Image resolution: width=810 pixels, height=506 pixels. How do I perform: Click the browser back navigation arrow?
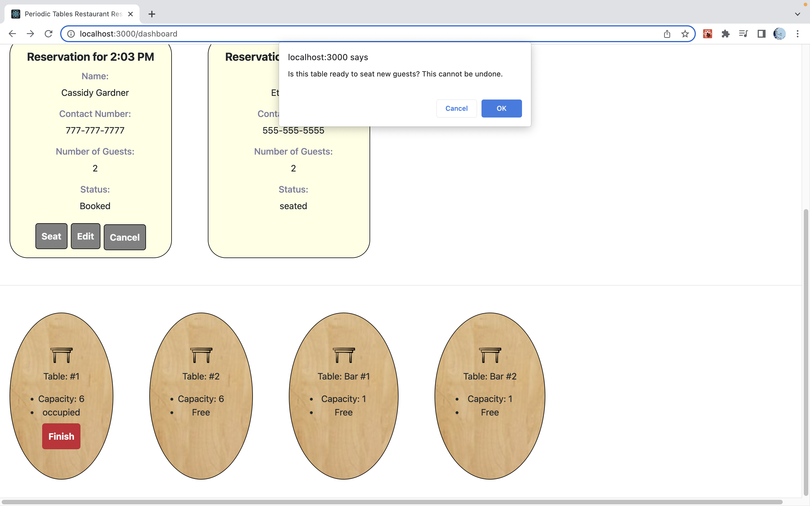[12, 33]
